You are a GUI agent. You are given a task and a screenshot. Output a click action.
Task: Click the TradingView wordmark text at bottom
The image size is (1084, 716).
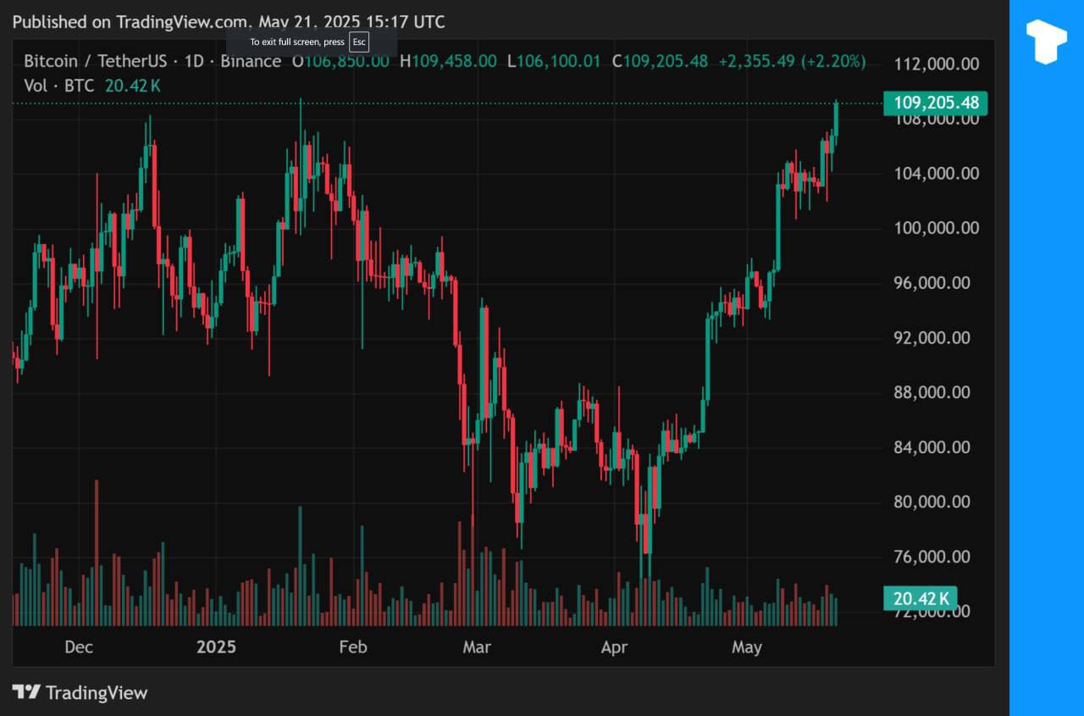coord(96,692)
